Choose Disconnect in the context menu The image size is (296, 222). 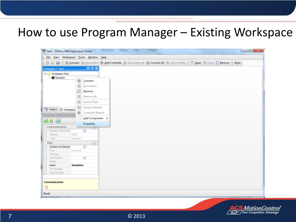[x=92, y=86]
